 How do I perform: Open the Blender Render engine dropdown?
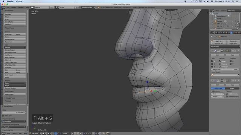click(88, 7)
